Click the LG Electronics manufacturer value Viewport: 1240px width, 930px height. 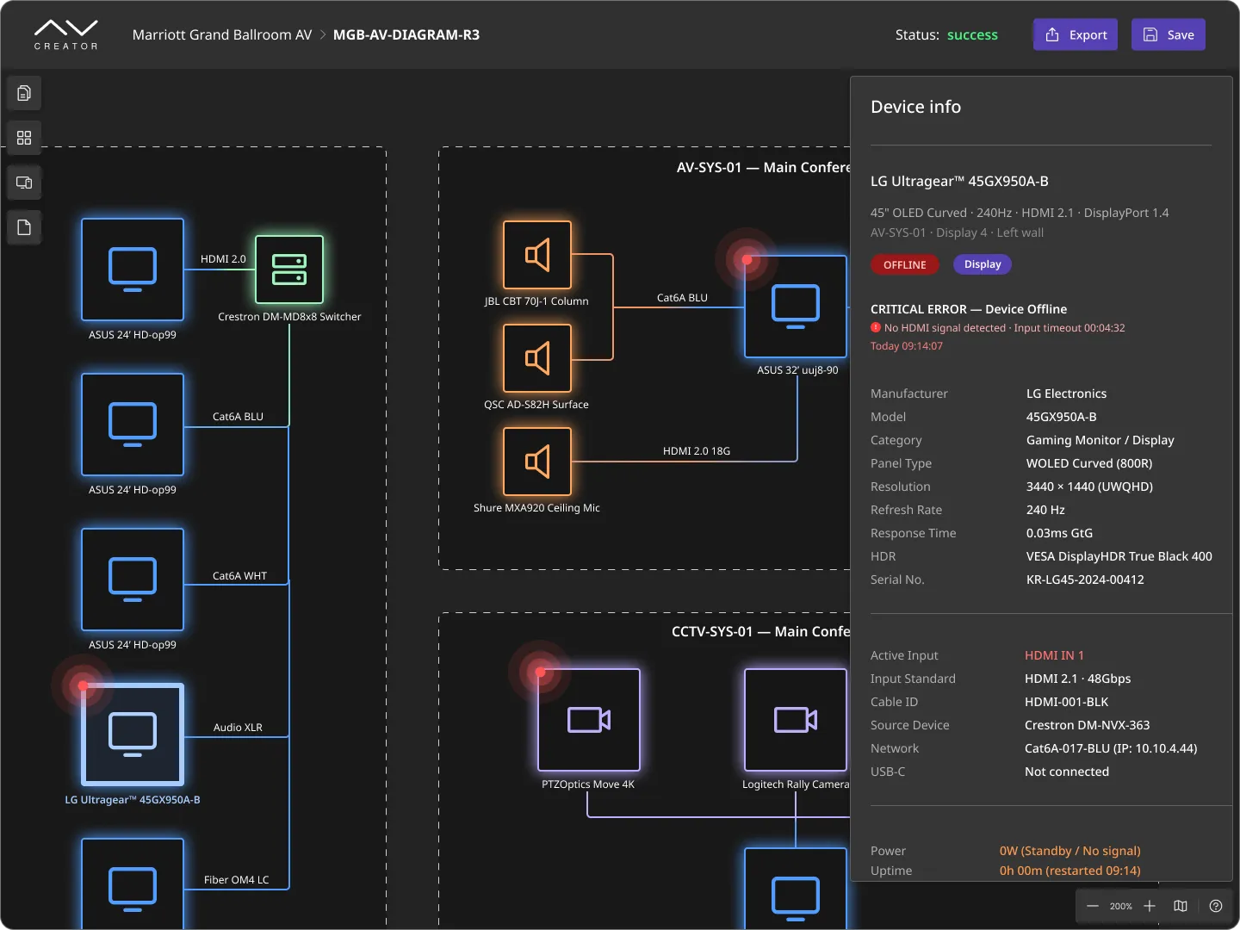click(x=1066, y=394)
